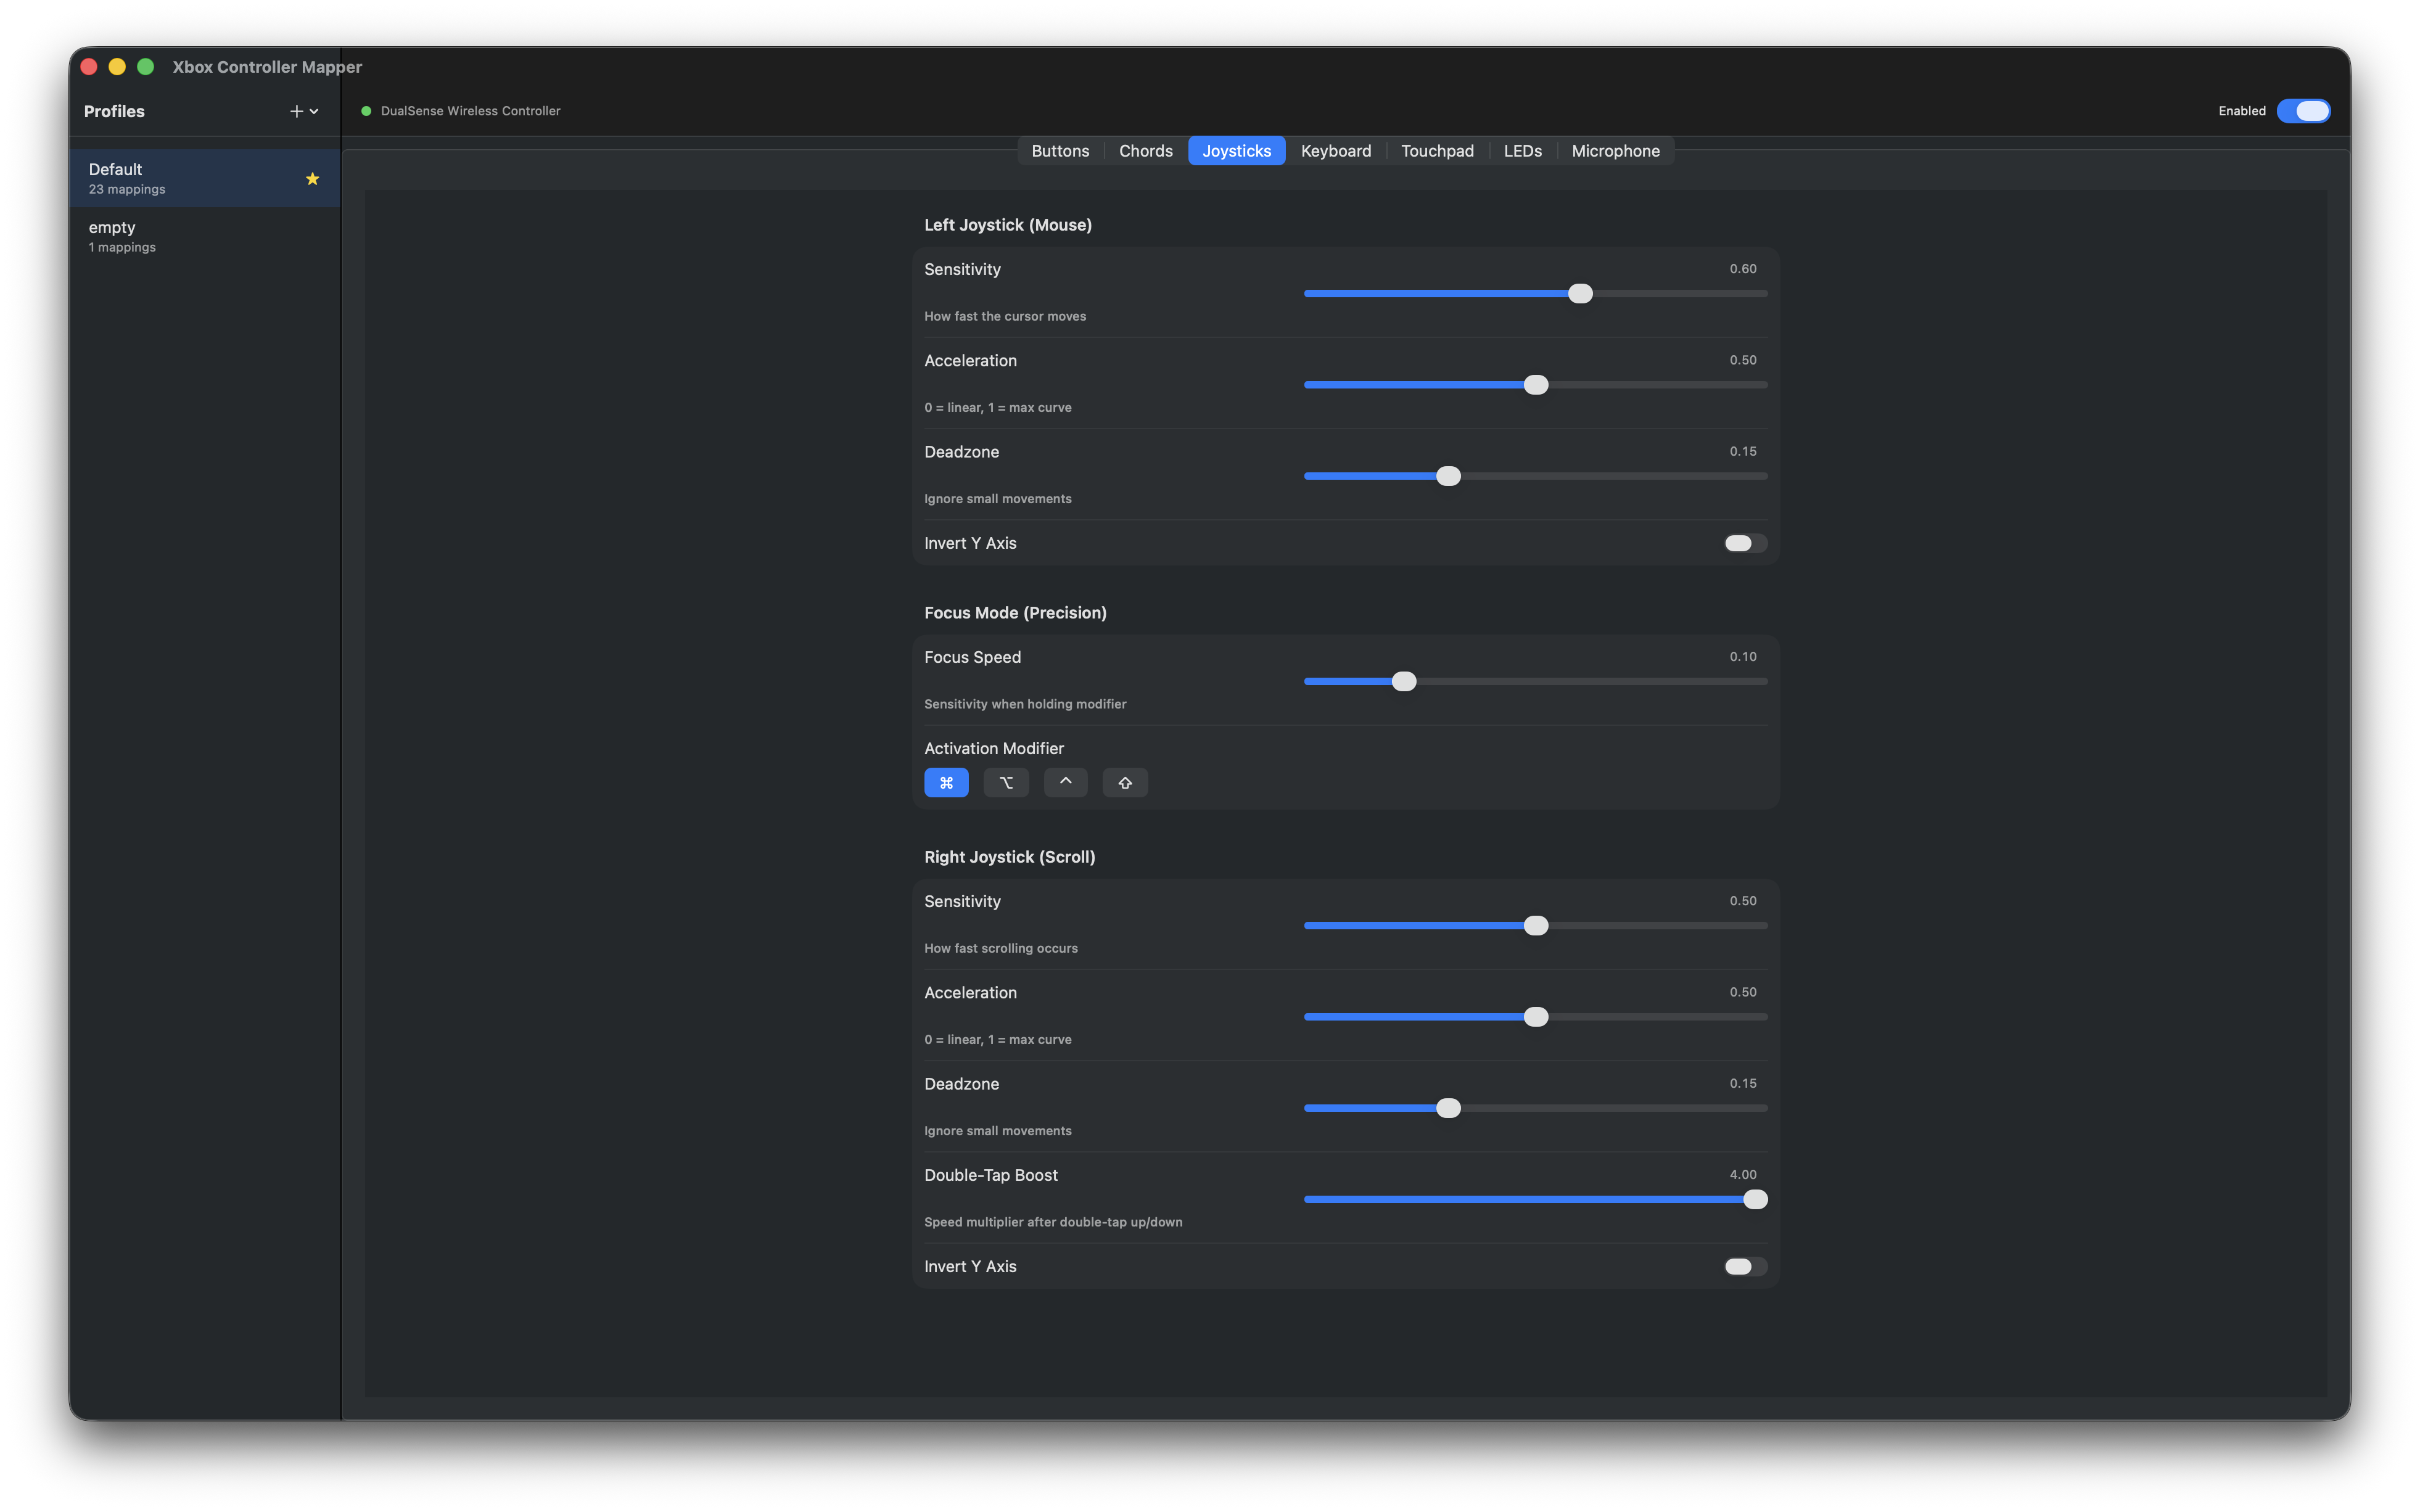
Task: Select the Control key activation modifier
Action: coord(1065,782)
